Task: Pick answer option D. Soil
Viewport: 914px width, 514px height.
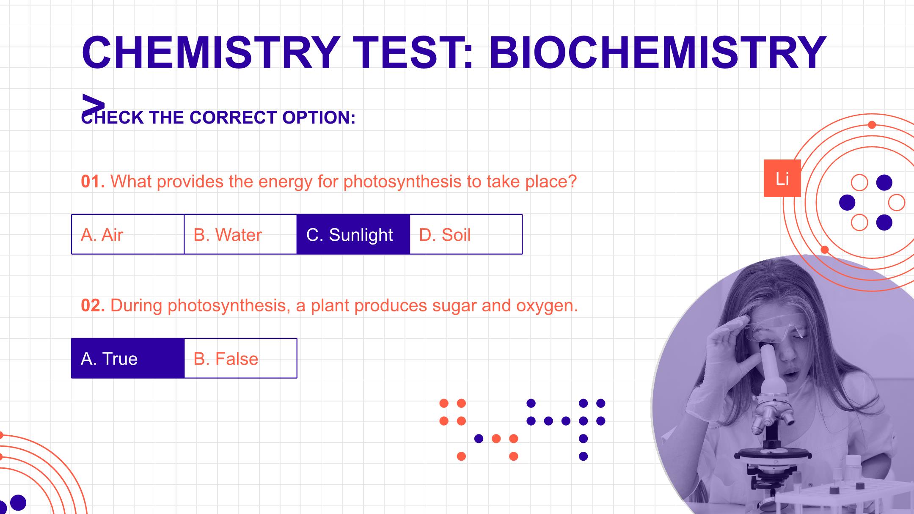Action: coord(466,234)
